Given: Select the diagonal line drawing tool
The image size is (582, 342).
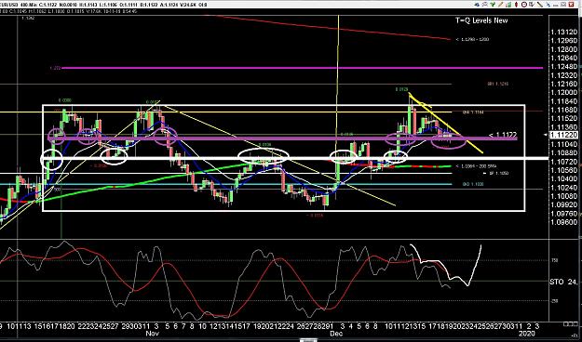Looking at the screenshot, I should click(x=540, y=5).
